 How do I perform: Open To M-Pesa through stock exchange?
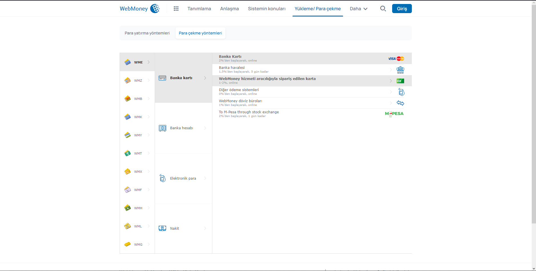pos(312,114)
